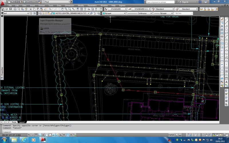Toggle the layer freeze sun icon
229x143 pixels.
tap(46, 13)
